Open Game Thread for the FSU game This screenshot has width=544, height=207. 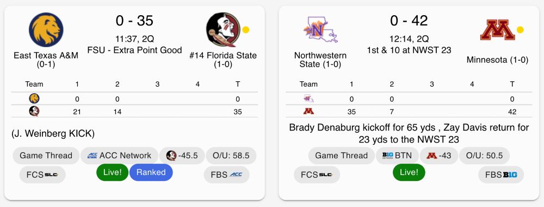[x=46, y=156]
